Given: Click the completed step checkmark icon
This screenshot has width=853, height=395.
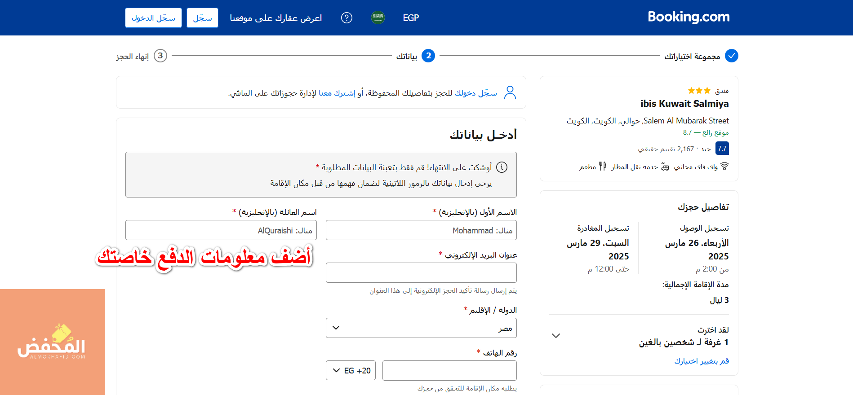Looking at the screenshot, I should click(732, 56).
